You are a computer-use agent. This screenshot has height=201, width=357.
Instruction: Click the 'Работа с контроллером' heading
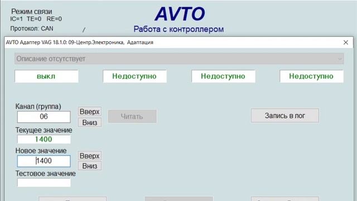coord(178,29)
